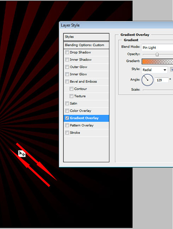Image resolution: width=173 pixels, height=229 pixels.
Task: Enable the Inner Shadow checkbox
Action: tap(67, 59)
